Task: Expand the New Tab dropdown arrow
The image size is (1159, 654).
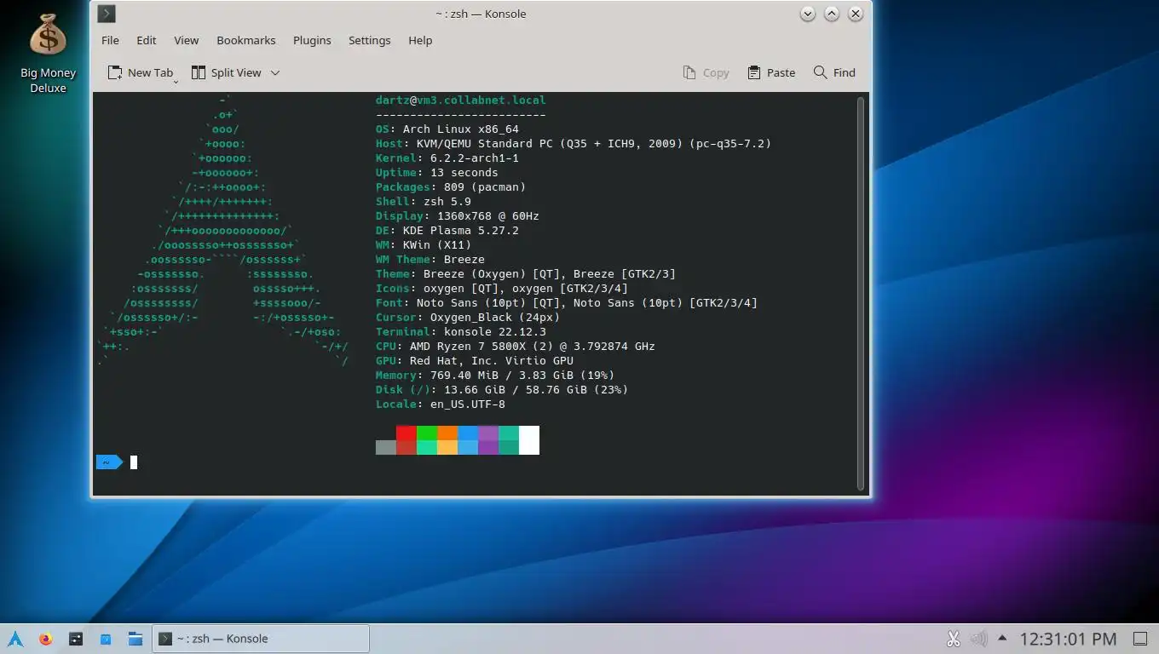Action: pyautogui.click(x=176, y=81)
